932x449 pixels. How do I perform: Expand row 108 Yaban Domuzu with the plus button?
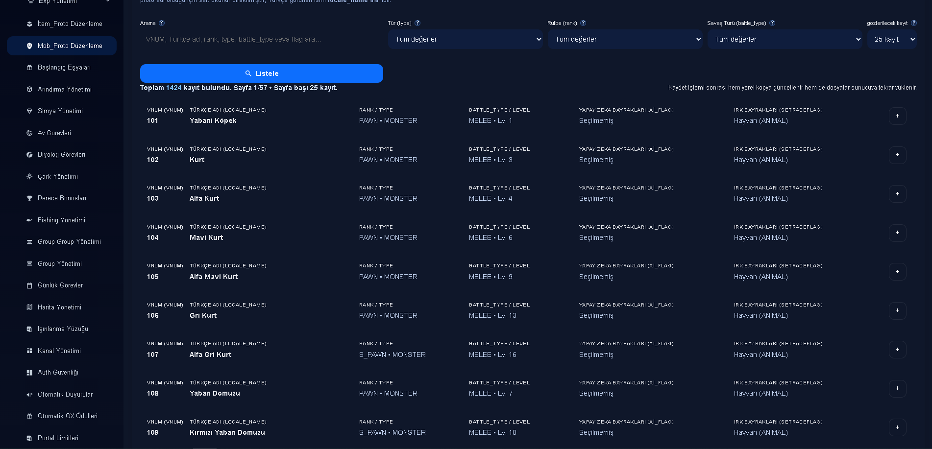[897, 388]
